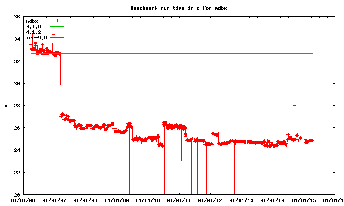Select the 22 y-axis tick value
This screenshot has width=344, height=206.
coord(17,172)
